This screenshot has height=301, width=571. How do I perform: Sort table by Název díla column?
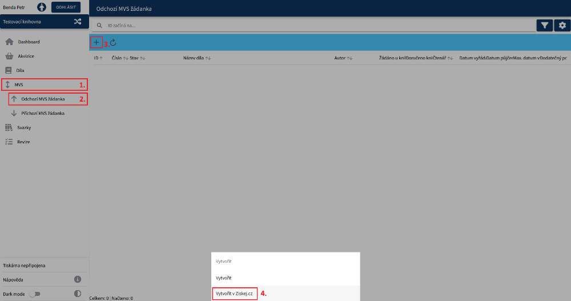point(197,58)
